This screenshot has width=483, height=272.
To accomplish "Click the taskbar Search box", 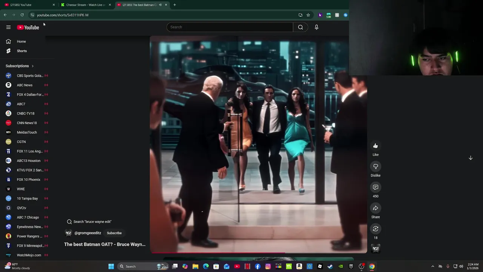I will pos(143,266).
